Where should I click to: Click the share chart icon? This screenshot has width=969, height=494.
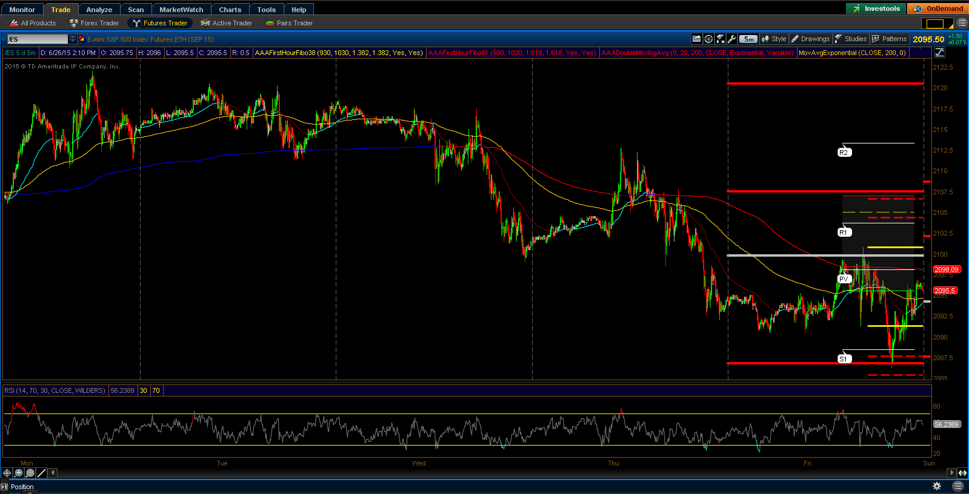697,39
